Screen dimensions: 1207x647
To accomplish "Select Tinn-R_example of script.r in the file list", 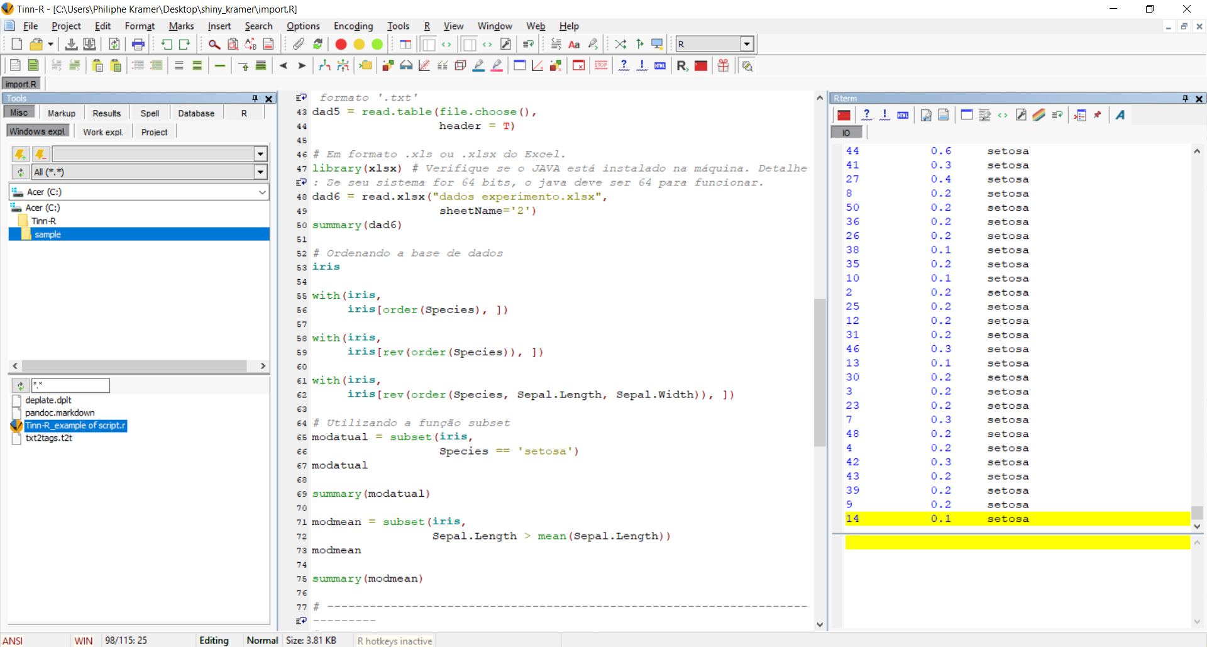I will tap(75, 426).
